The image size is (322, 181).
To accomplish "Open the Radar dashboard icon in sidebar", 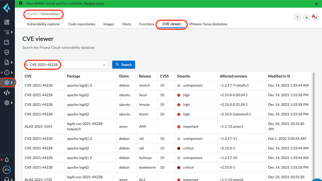I will click(7, 22).
